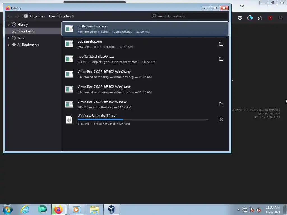Click the '105 MB — virtualbox.org' details text
The width and height of the screenshot is (287, 215).
tap(104, 107)
